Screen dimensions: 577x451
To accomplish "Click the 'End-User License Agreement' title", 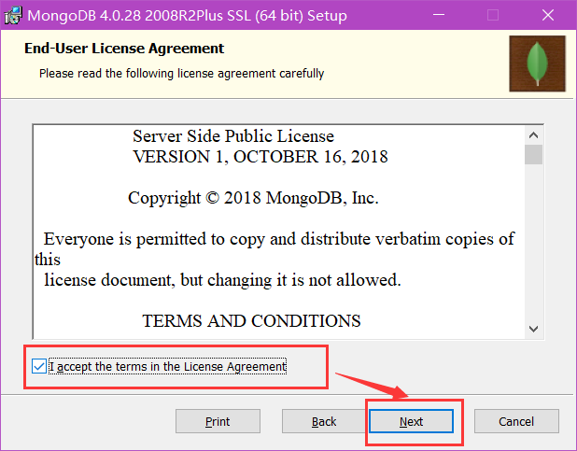I will point(124,49).
